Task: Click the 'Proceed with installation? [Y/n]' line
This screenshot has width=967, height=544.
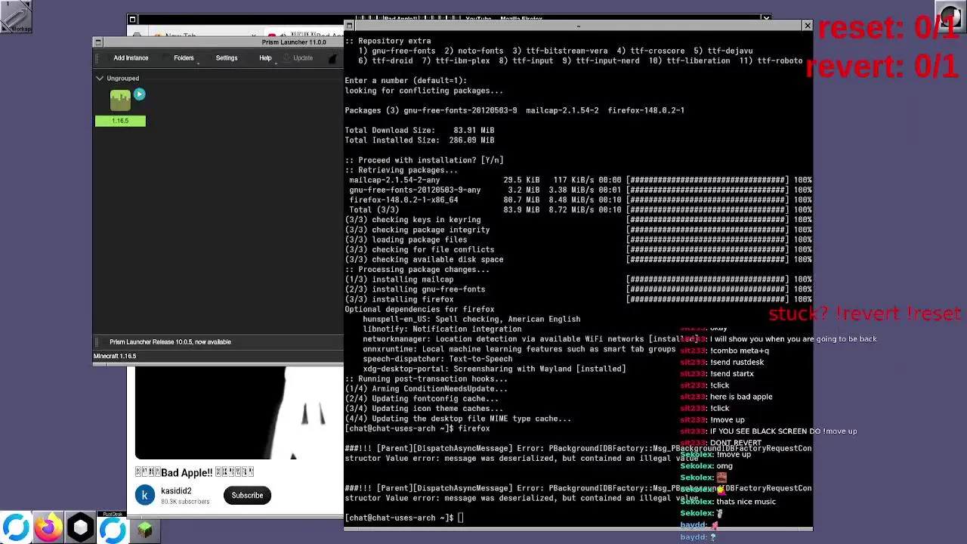Action: click(424, 160)
